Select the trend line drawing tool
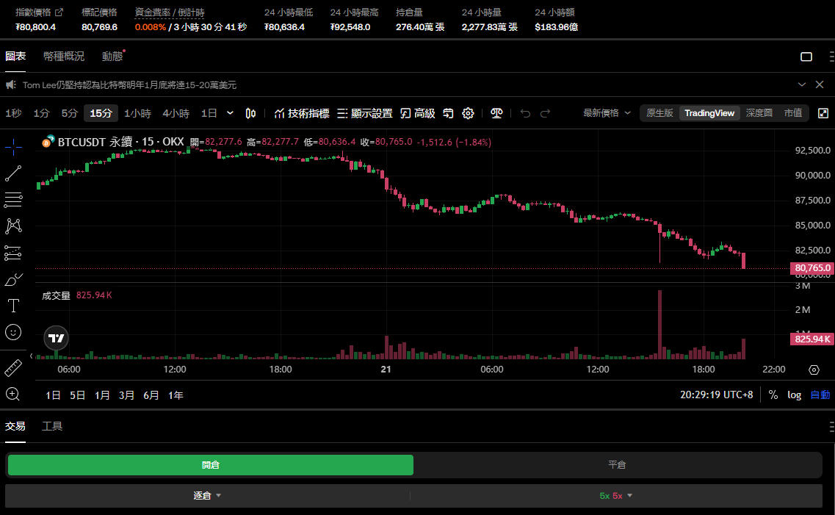 pyautogui.click(x=13, y=173)
